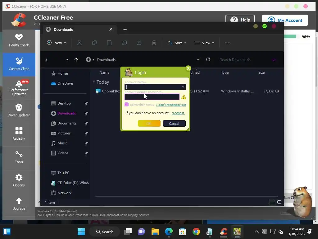Toggle Remember password checkbox
The width and height of the screenshot is (318, 239).
point(127,105)
